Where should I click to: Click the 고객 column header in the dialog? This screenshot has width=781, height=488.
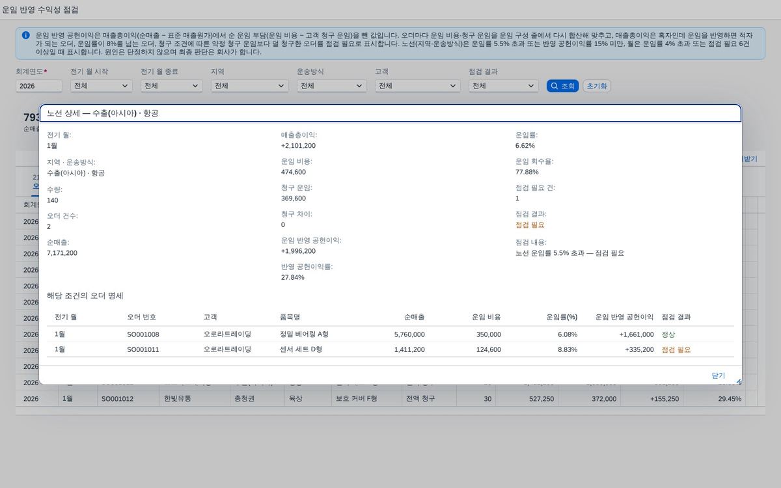click(210, 318)
